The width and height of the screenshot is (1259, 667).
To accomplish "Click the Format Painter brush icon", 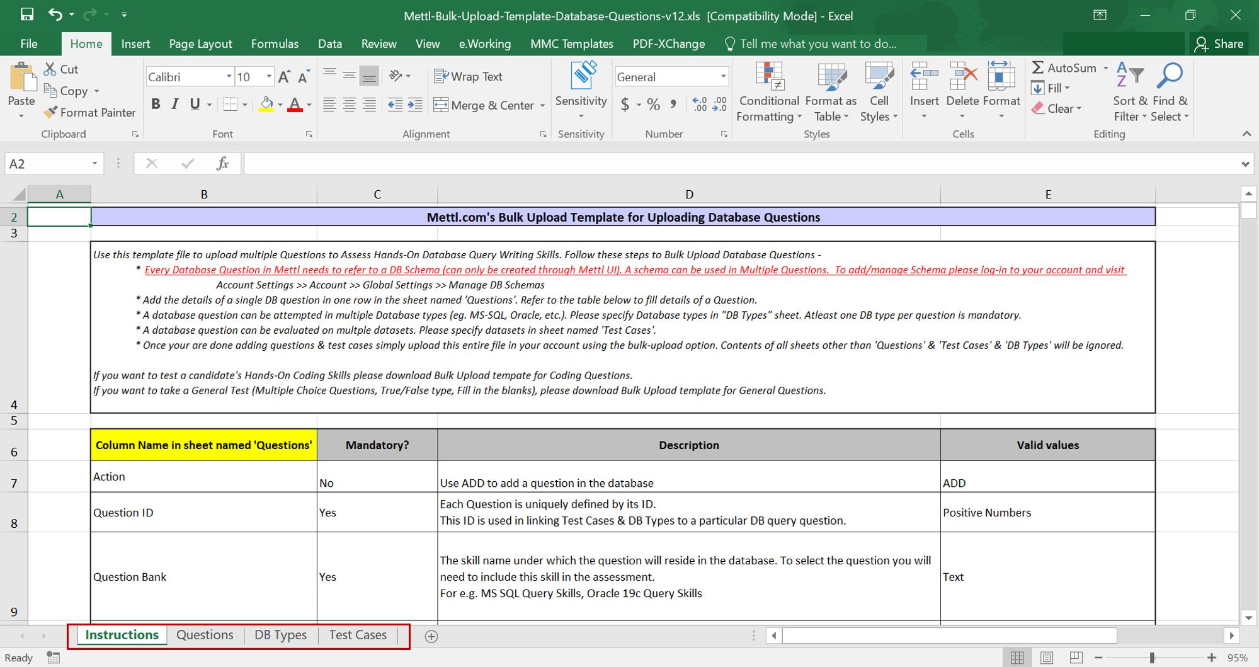I will coord(50,112).
